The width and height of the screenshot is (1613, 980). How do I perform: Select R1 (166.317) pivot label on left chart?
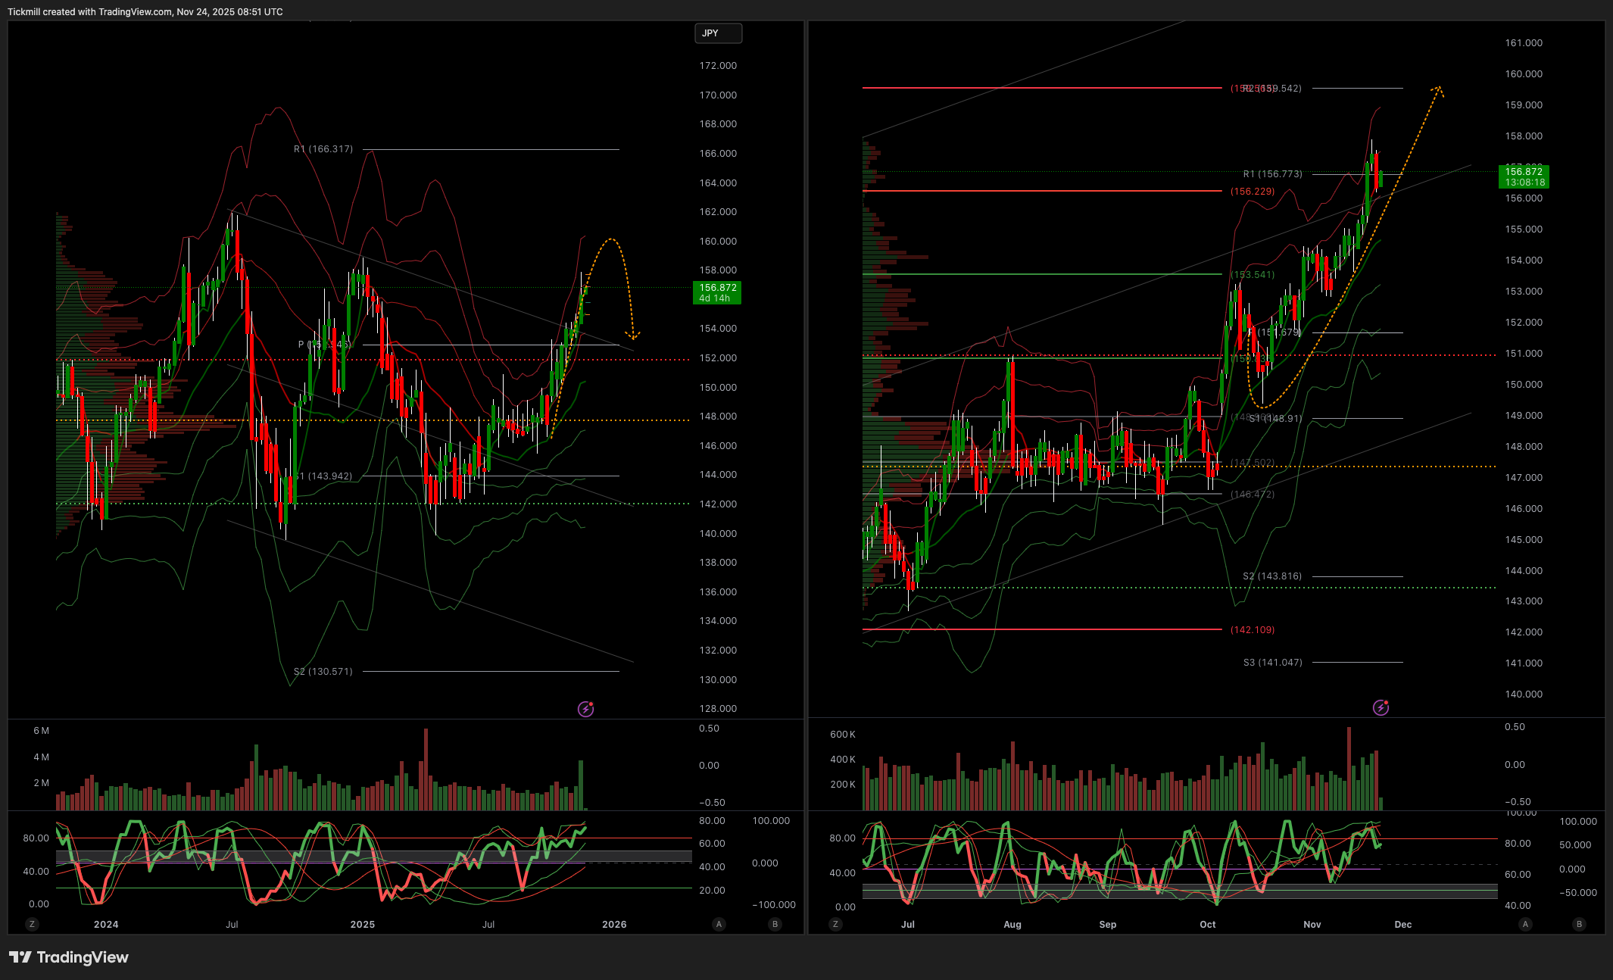pos(323,149)
